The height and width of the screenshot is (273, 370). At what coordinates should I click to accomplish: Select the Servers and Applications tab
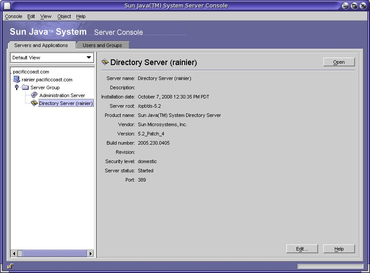tap(41, 45)
